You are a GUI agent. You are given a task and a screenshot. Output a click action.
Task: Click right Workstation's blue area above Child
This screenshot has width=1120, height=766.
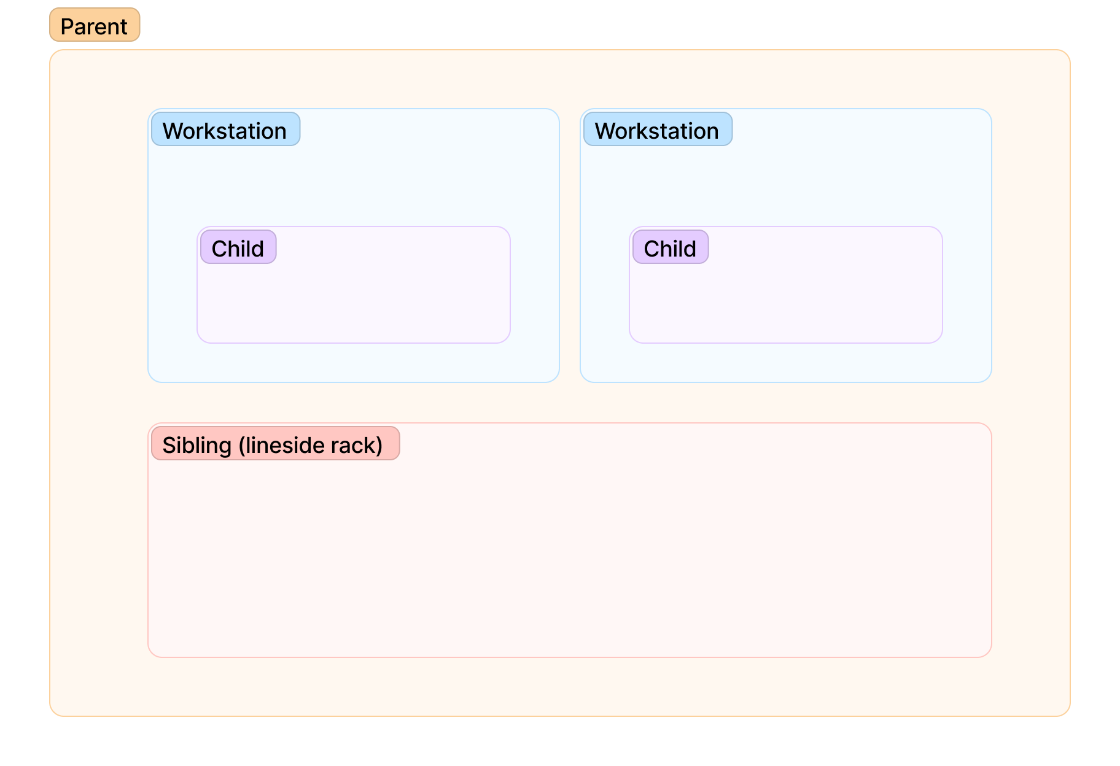click(x=786, y=184)
